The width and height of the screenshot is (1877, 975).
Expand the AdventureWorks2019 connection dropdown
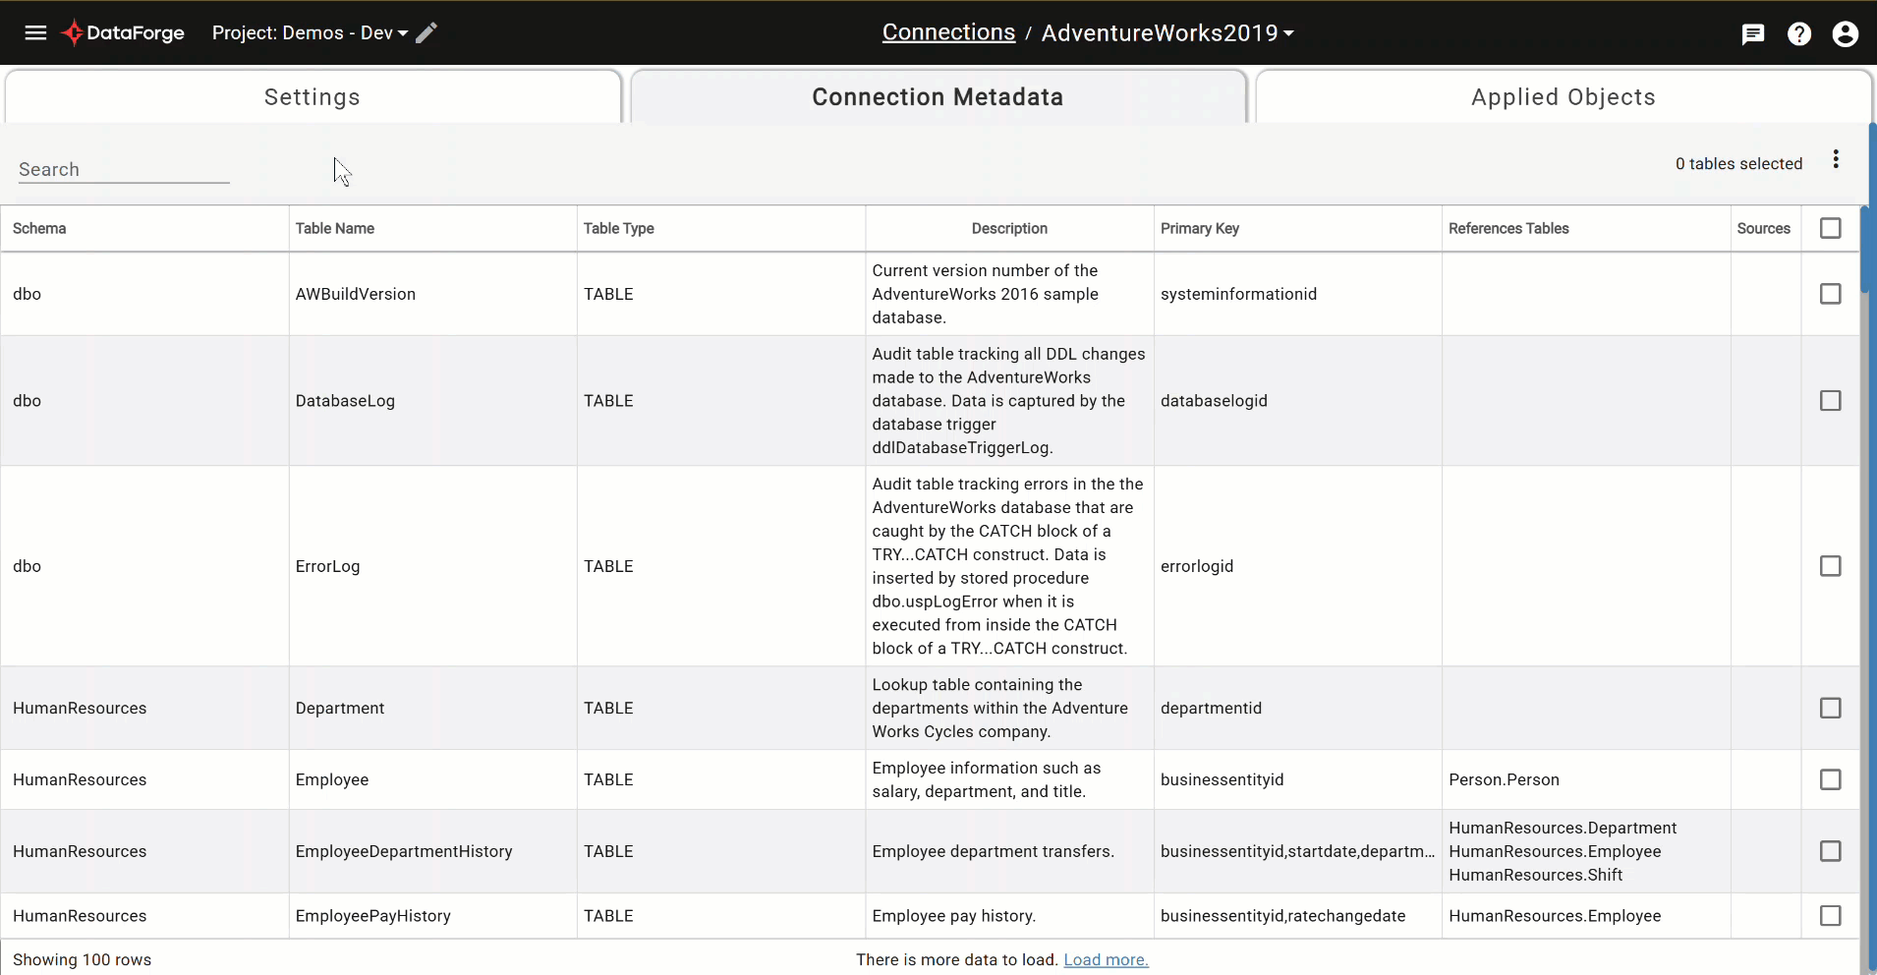(1167, 32)
